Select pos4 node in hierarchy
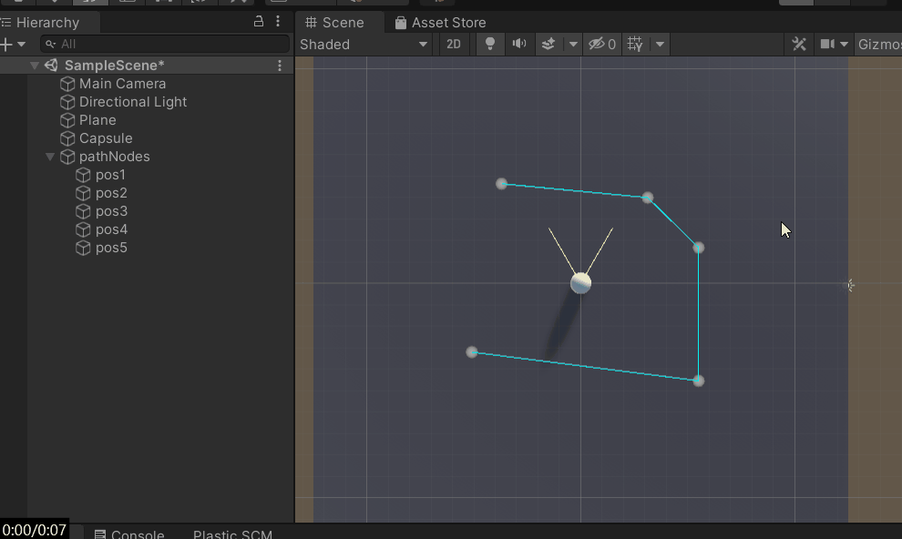The height and width of the screenshot is (539, 902). (111, 229)
